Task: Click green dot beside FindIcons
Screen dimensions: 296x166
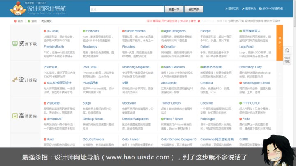Action: click(x=84, y=31)
